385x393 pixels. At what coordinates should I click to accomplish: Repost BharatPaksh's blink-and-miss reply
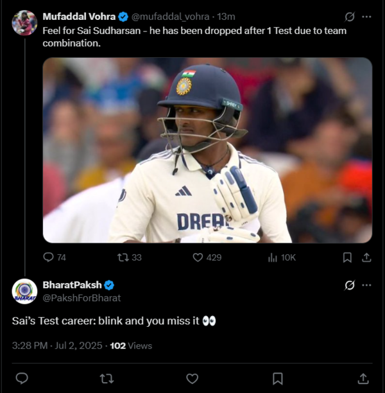point(107,378)
